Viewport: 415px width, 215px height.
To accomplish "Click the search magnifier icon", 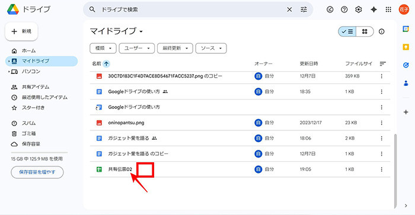I will [x=92, y=9].
